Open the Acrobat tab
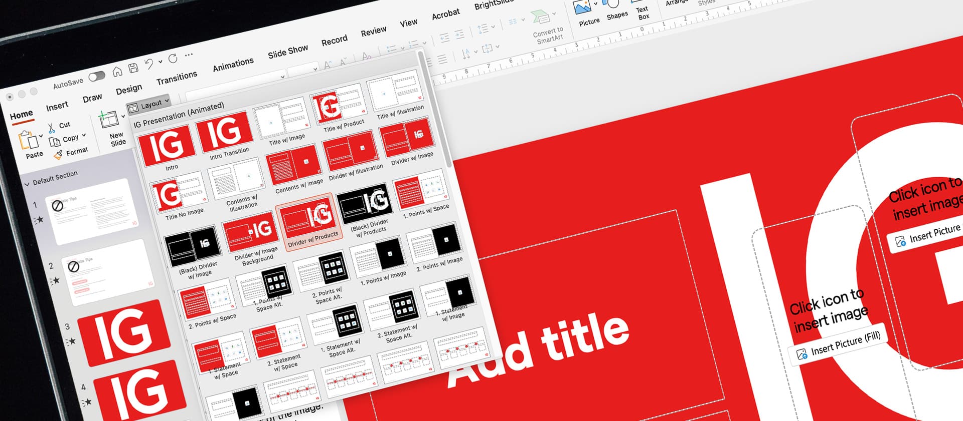The width and height of the screenshot is (963, 421). pos(446,14)
